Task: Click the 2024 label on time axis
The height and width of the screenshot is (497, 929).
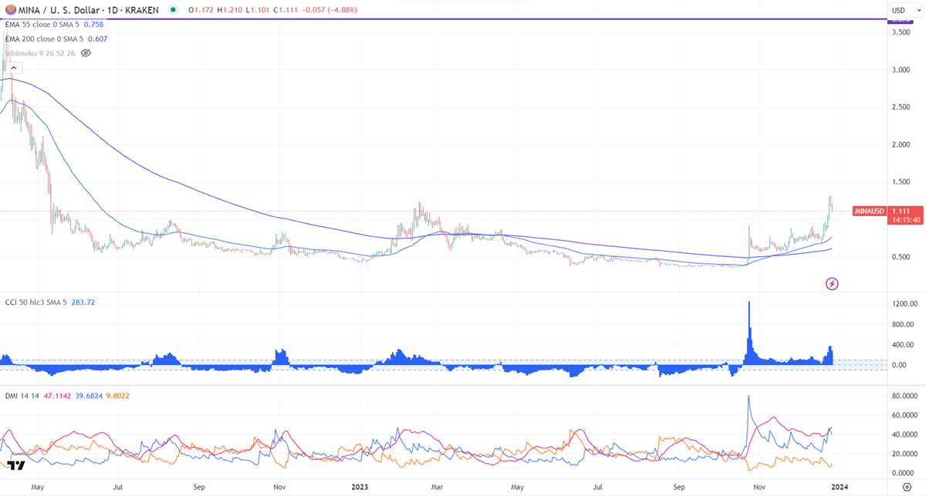Action: pyautogui.click(x=839, y=487)
